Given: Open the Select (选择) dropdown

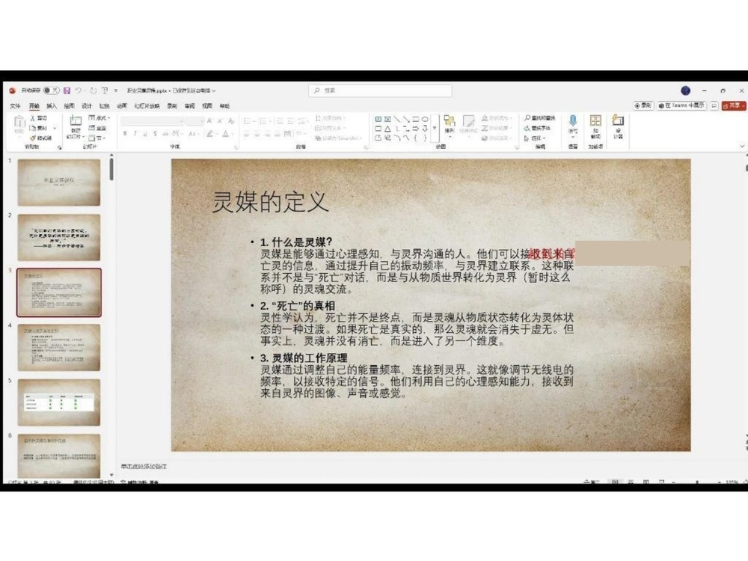Looking at the screenshot, I should (x=535, y=138).
